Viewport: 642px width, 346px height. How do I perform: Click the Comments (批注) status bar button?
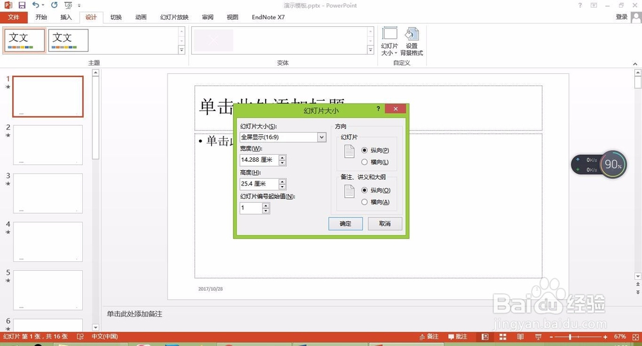457,336
